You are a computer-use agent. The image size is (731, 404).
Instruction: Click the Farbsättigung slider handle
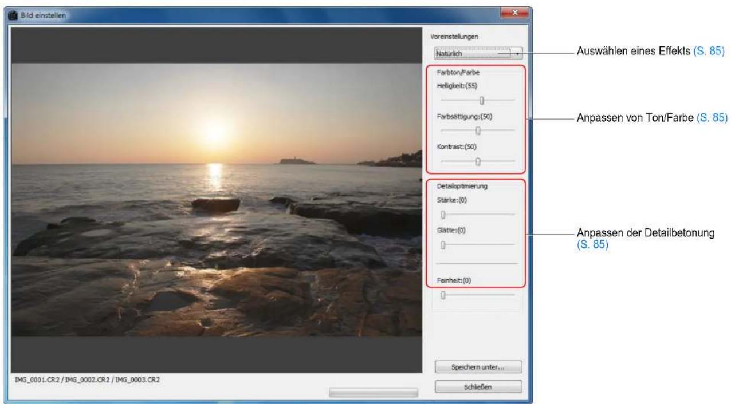click(478, 130)
